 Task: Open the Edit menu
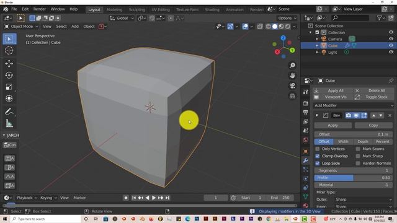click(x=25, y=9)
